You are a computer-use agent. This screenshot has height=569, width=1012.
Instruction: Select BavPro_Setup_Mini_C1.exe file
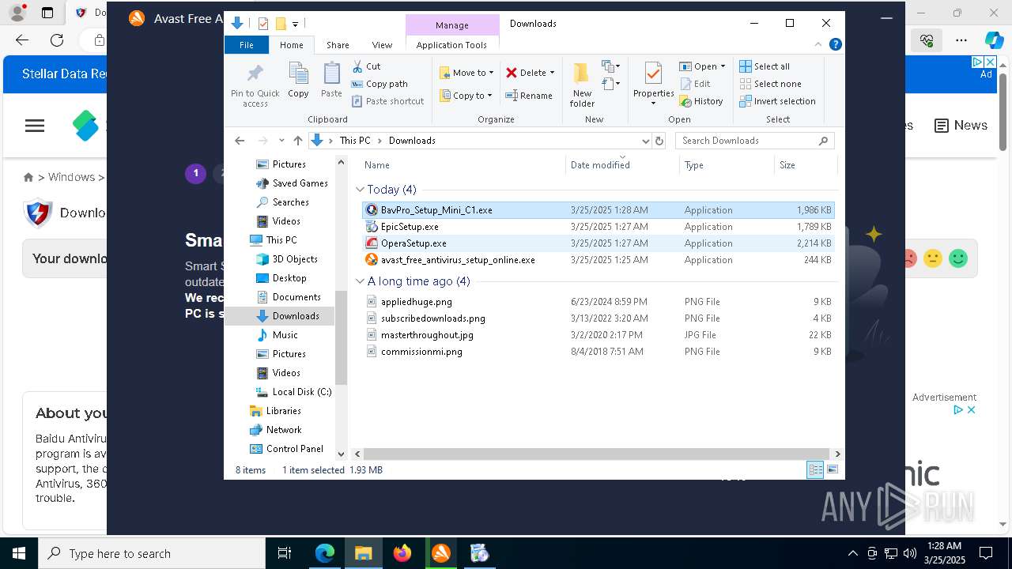coord(598,210)
